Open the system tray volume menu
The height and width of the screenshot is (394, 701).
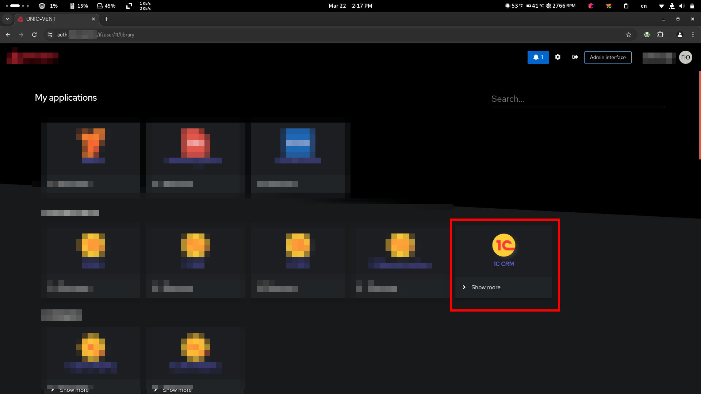point(681,6)
